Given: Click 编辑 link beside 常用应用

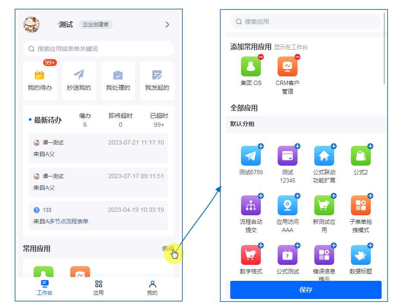Looking at the screenshot, I should click(168, 248).
